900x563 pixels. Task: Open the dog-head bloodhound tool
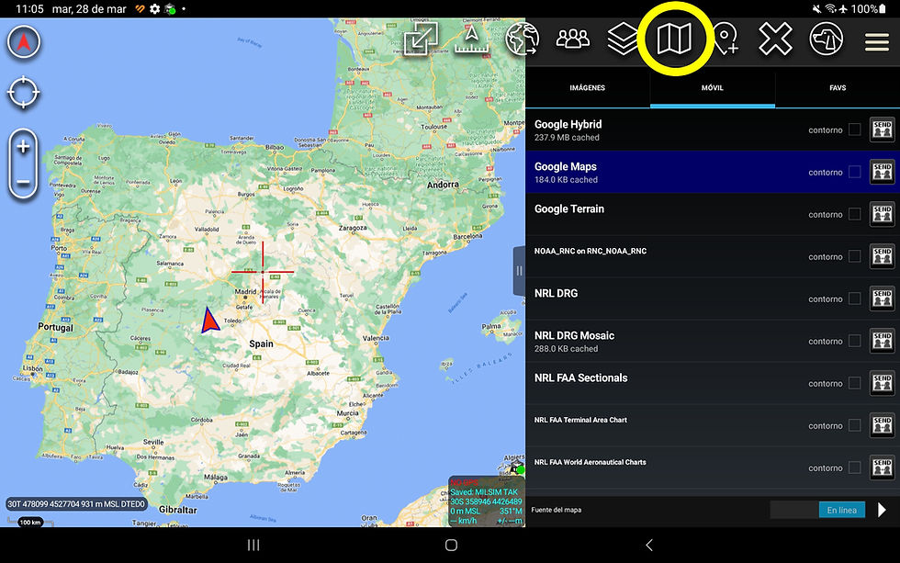pyautogui.click(x=826, y=39)
